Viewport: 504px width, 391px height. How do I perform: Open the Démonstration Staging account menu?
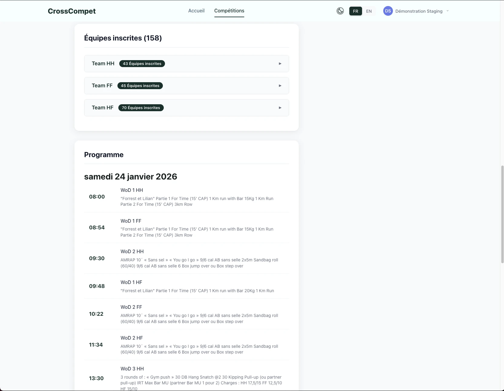[x=419, y=11]
